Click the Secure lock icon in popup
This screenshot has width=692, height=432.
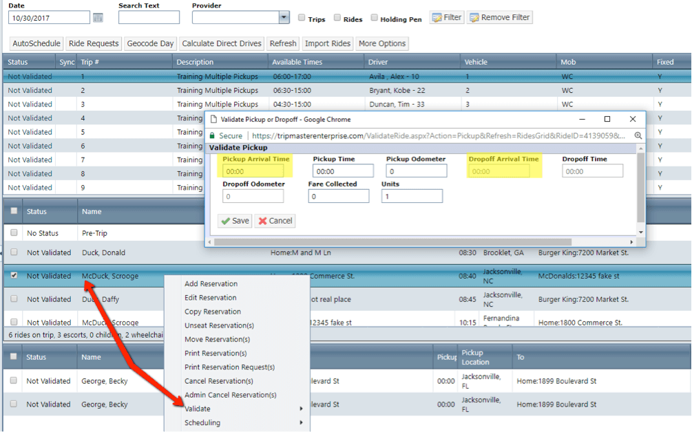point(213,136)
